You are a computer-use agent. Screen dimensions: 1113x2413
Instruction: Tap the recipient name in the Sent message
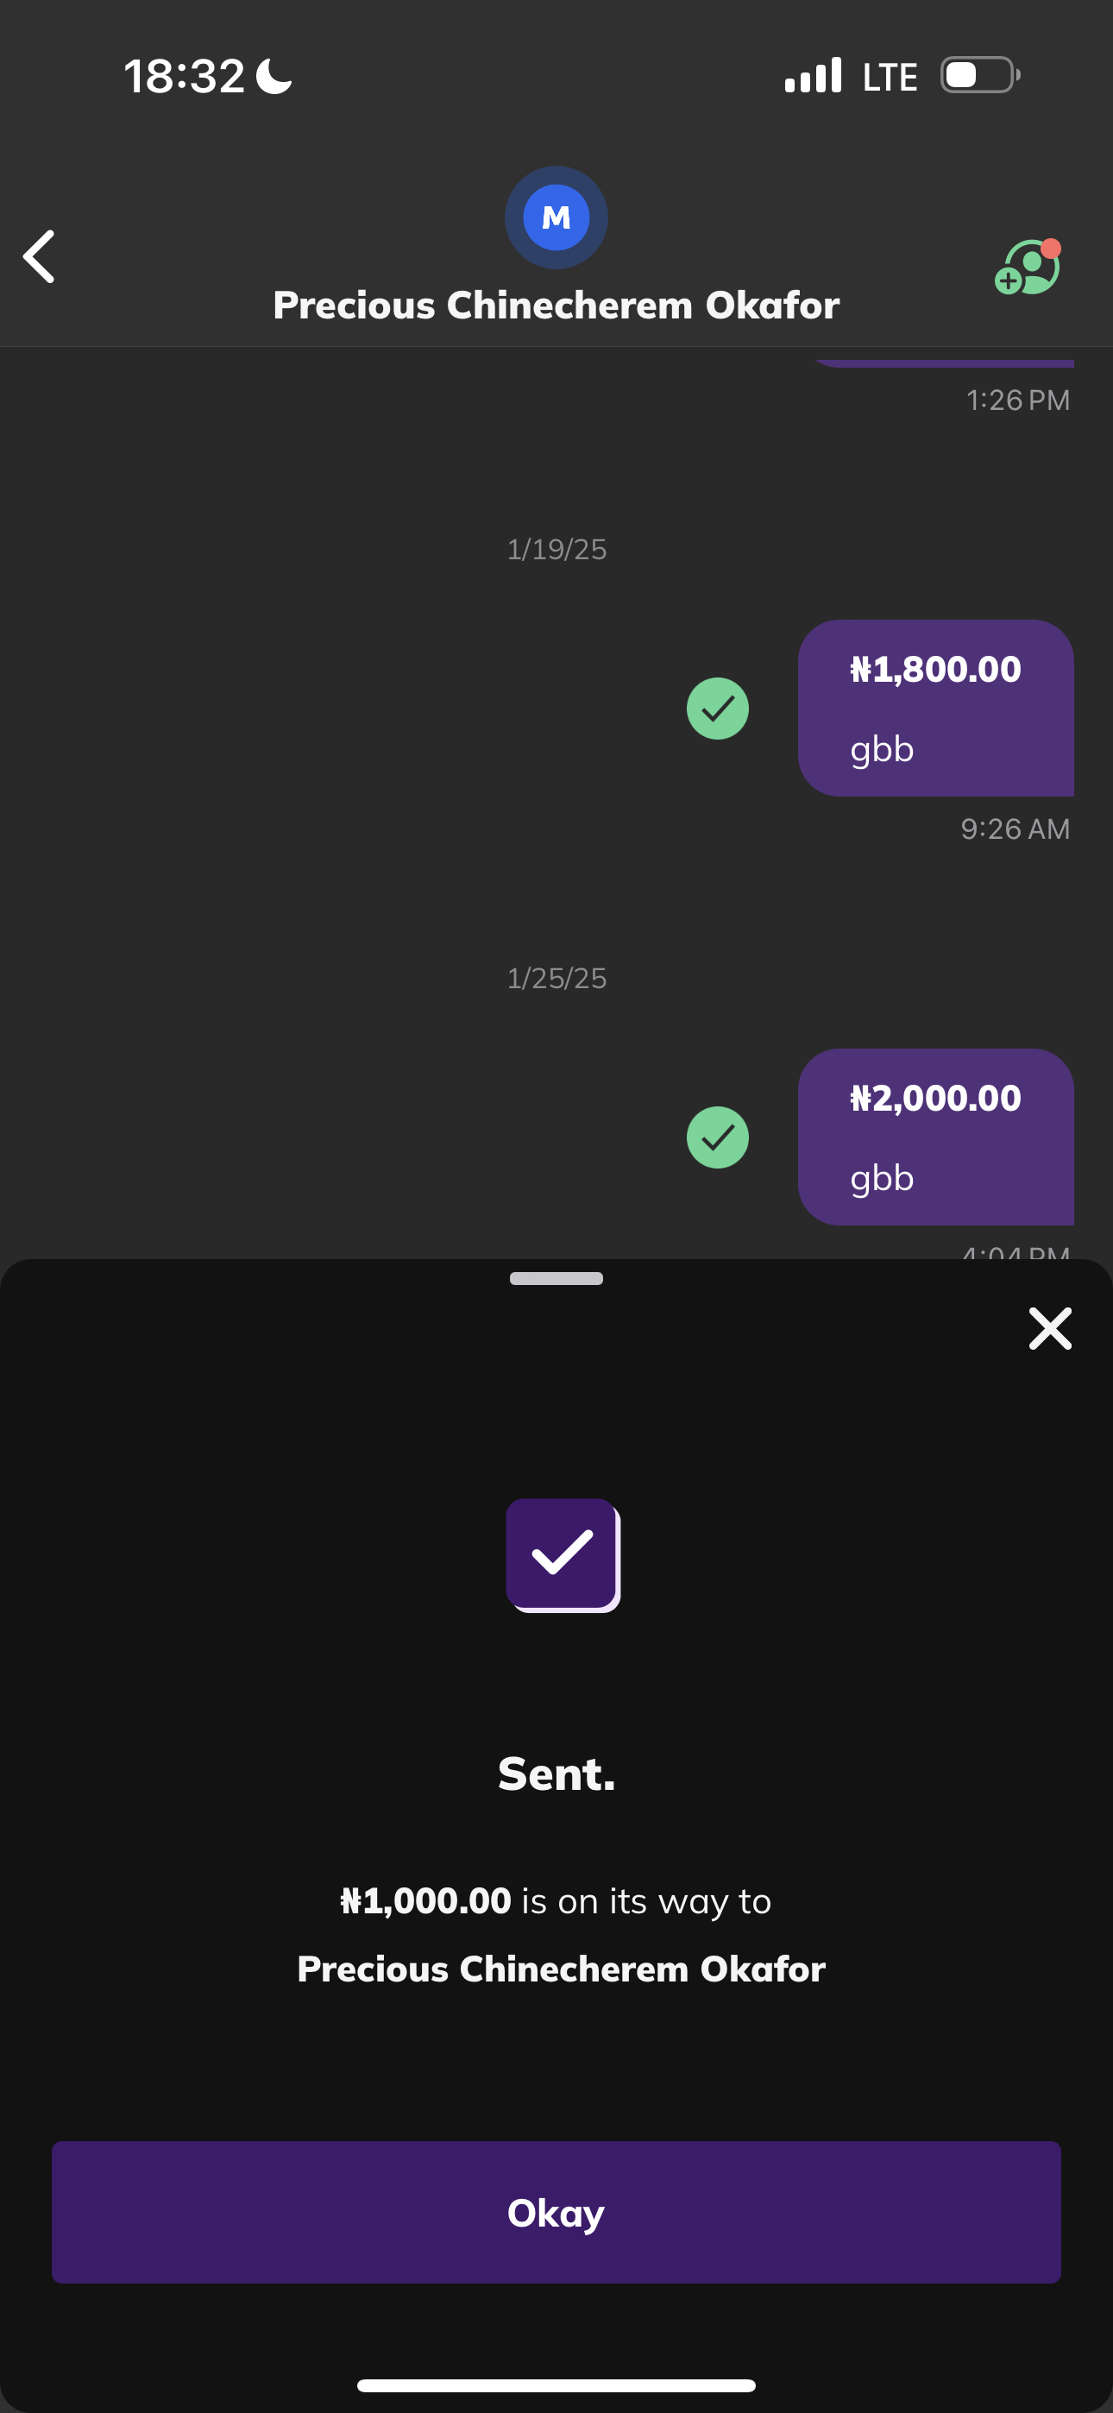click(561, 1969)
